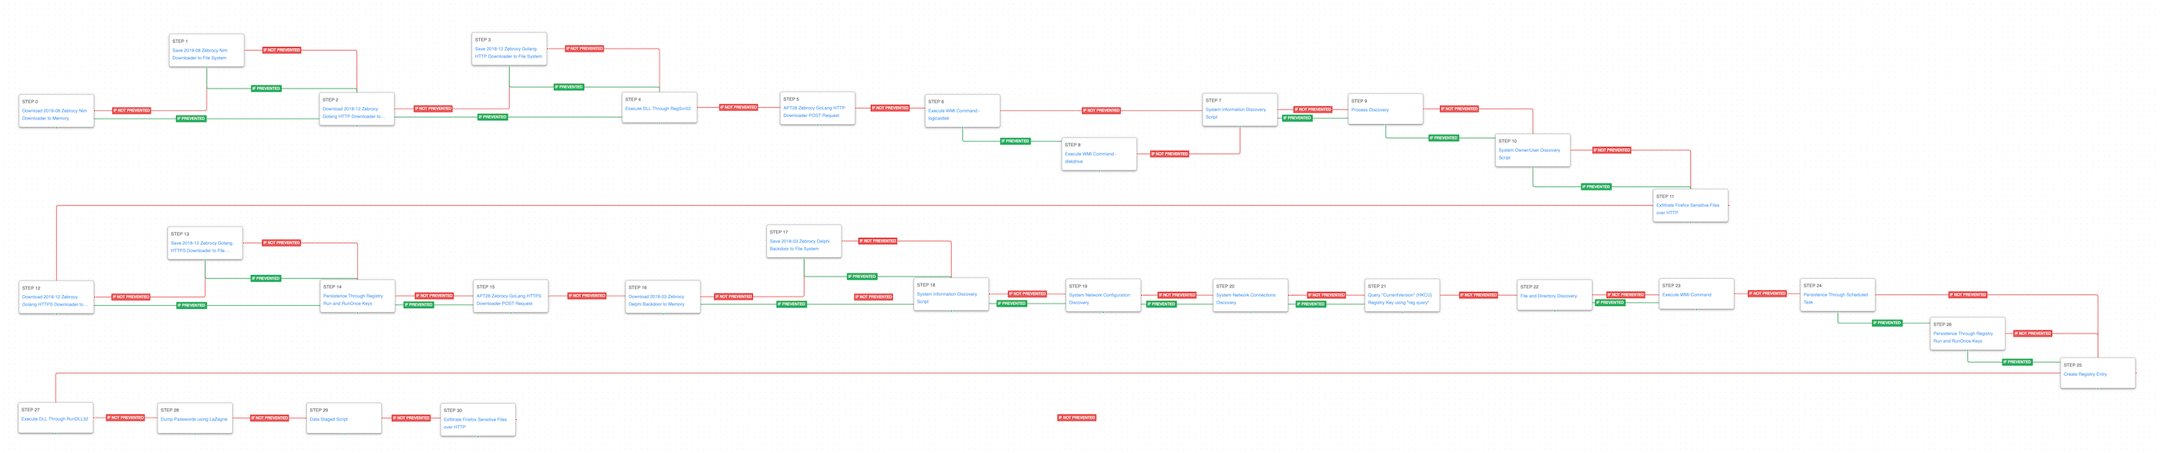Open Step 14 Persistence Through Registry link

353,297
